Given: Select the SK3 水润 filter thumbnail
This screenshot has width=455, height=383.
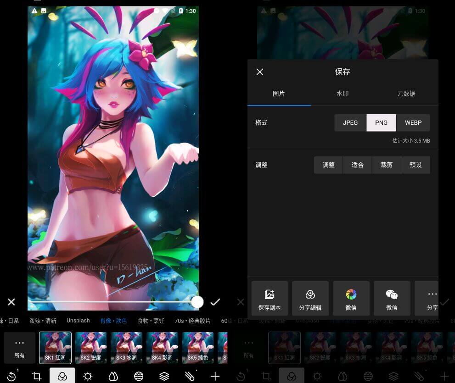Looking at the screenshot, I should click(126, 347).
